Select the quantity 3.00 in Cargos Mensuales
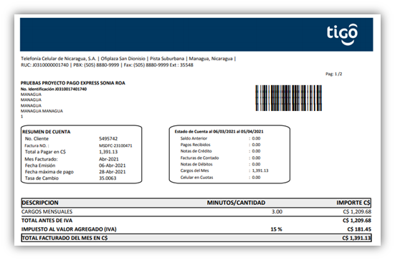The height and width of the screenshot is (260, 395). pos(277,212)
